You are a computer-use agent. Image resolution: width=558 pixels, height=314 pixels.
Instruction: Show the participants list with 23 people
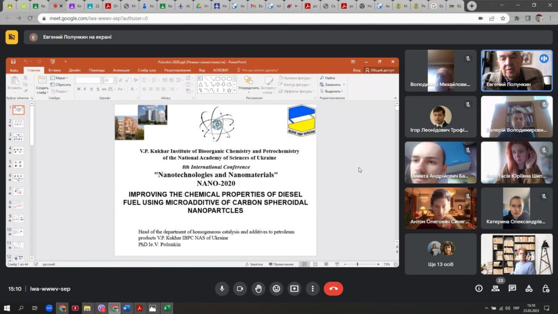click(x=495, y=288)
